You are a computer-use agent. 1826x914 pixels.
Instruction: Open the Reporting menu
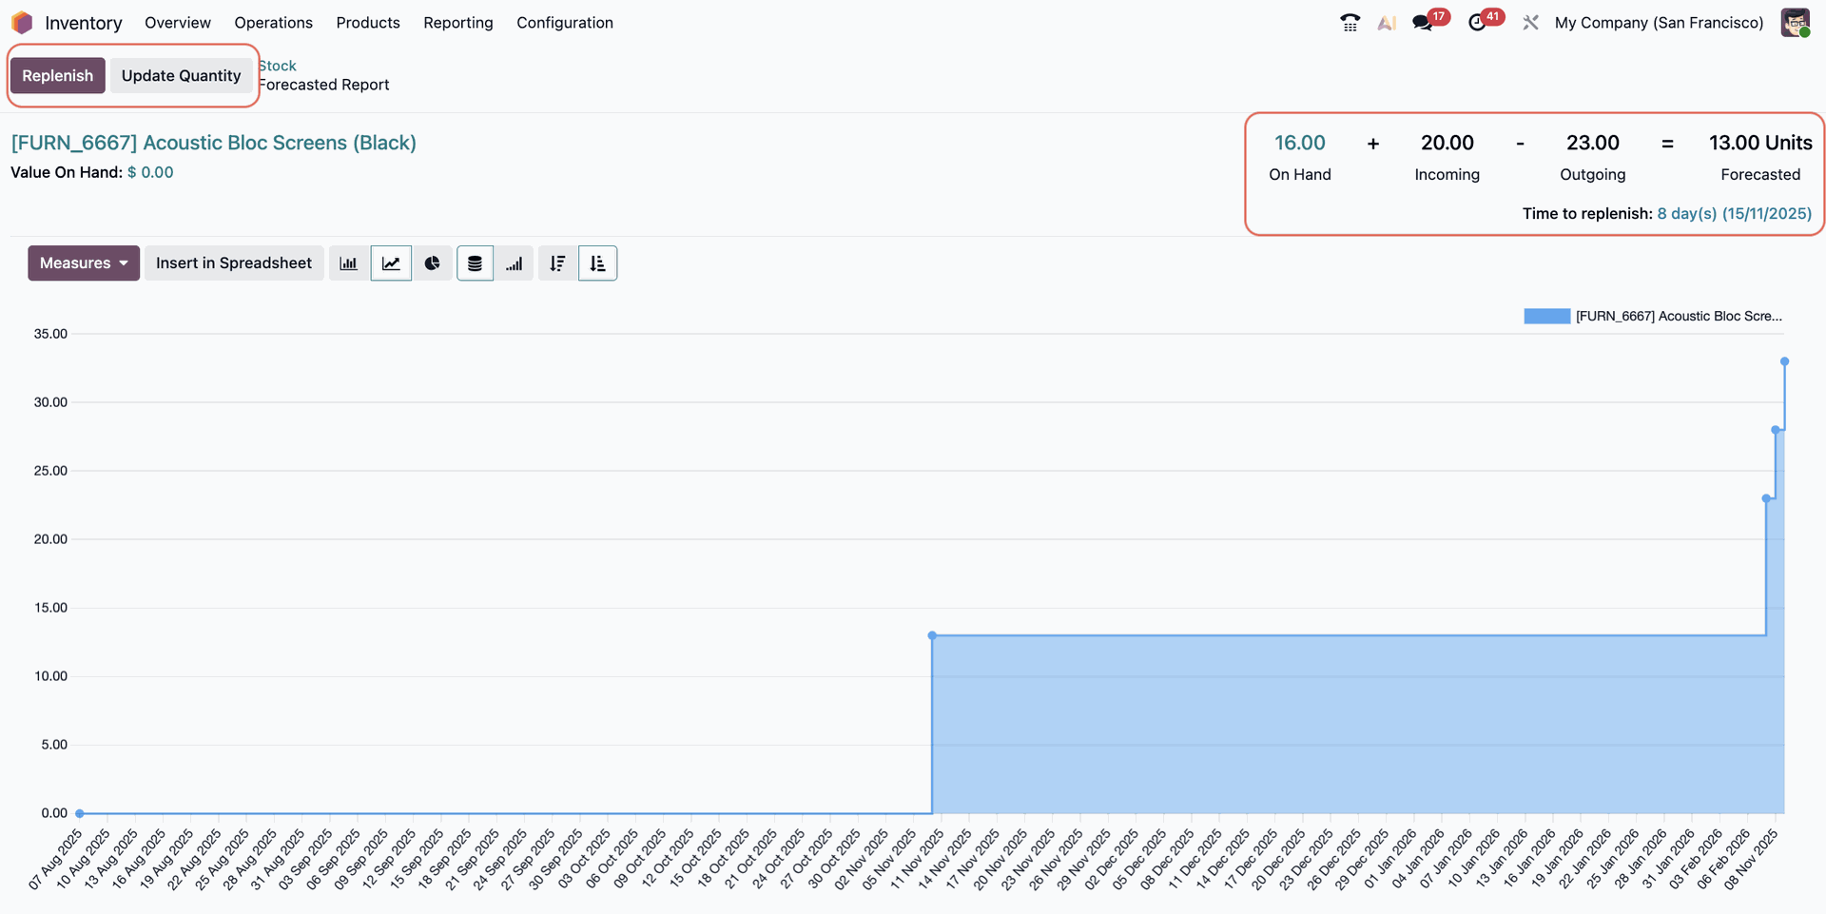pyautogui.click(x=457, y=23)
